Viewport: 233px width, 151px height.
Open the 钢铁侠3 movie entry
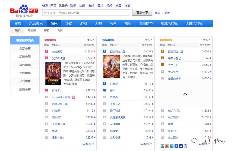pyautogui.click(x=57, y=118)
